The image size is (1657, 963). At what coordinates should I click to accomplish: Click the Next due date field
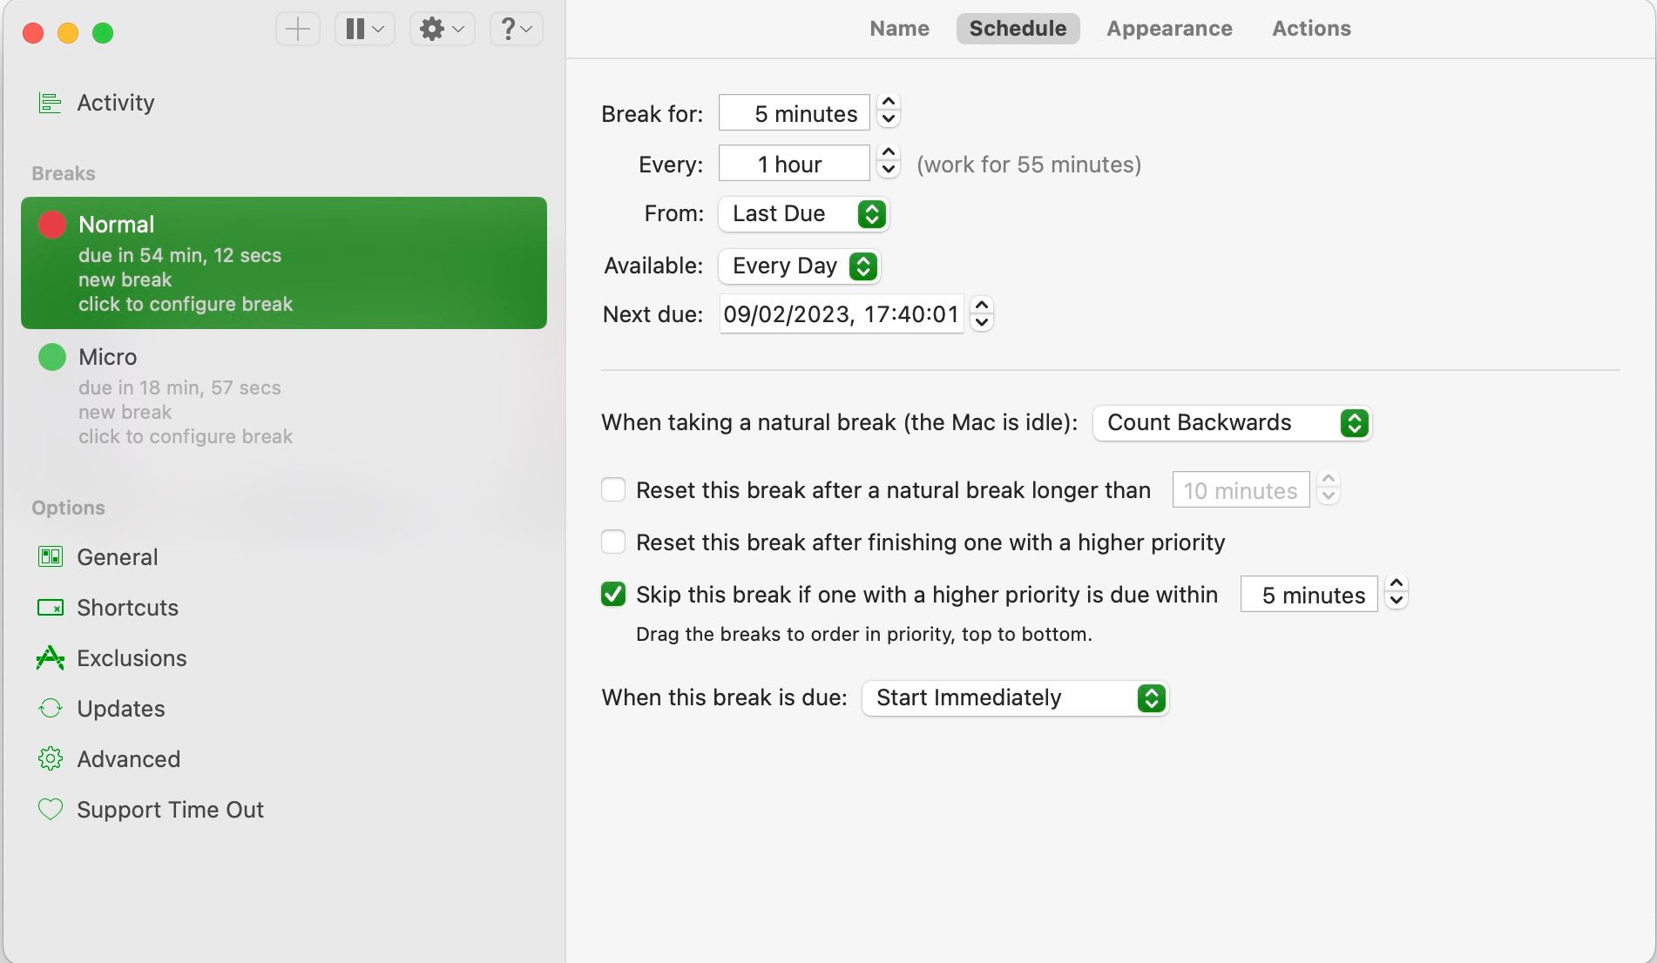pyautogui.click(x=841, y=314)
